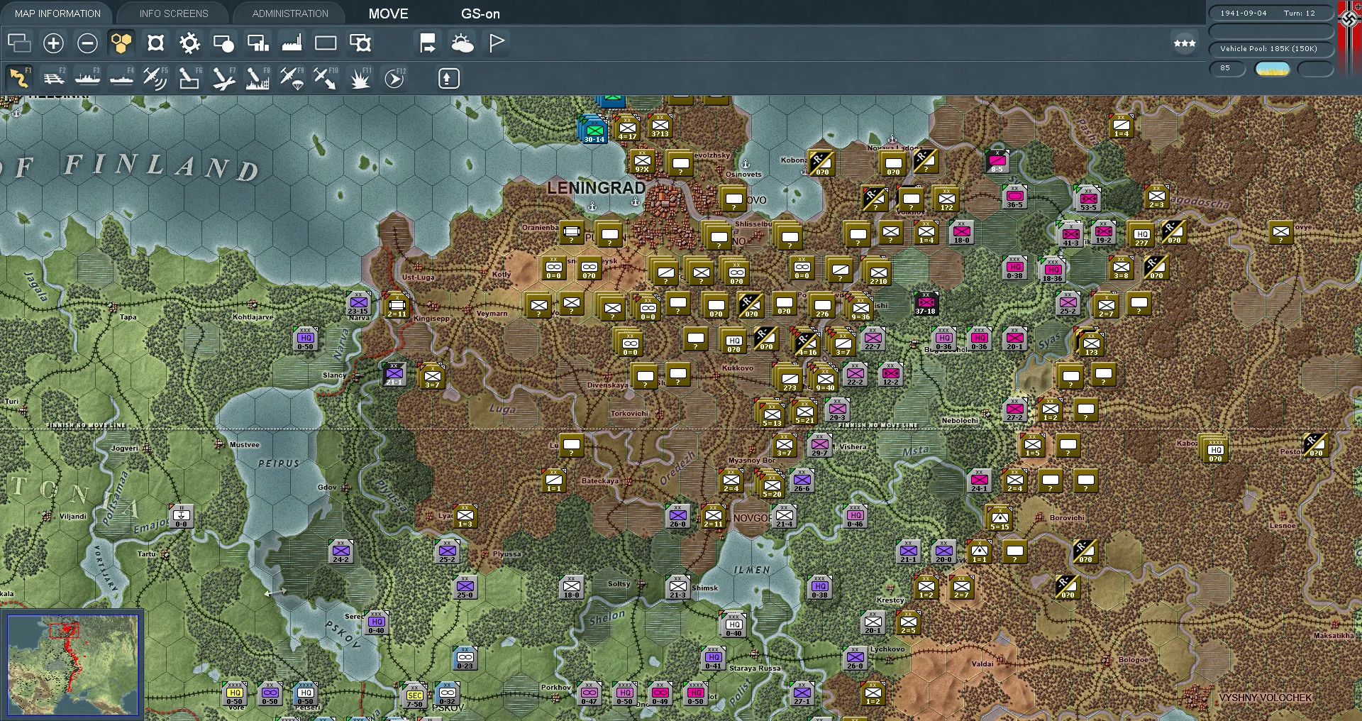Click the plain rectangle outline icon
Screen dimensions: 1362x721
[326, 43]
